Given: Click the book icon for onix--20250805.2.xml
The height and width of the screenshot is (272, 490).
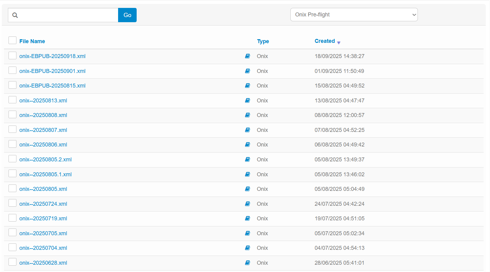Looking at the screenshot, I should click(247, 160).
